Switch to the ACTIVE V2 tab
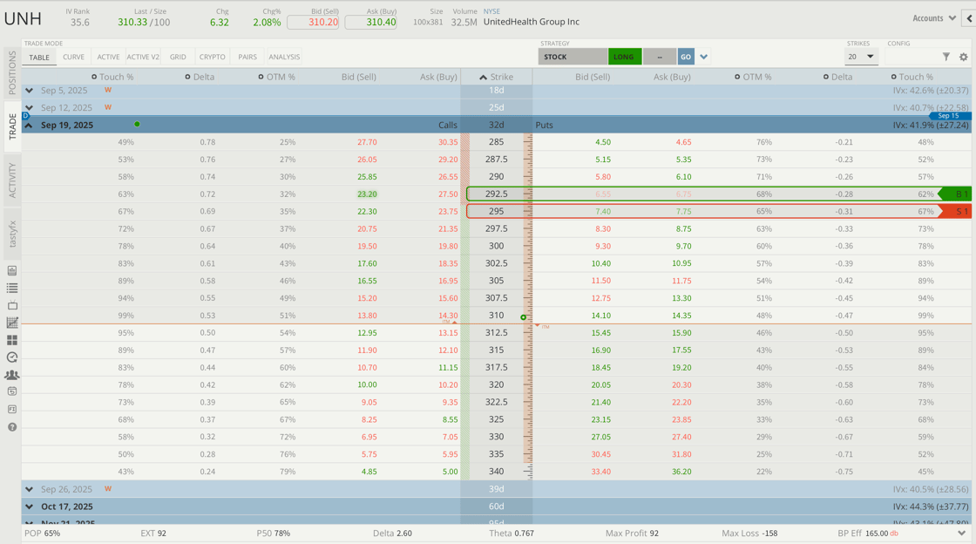 tap(143, 57)
